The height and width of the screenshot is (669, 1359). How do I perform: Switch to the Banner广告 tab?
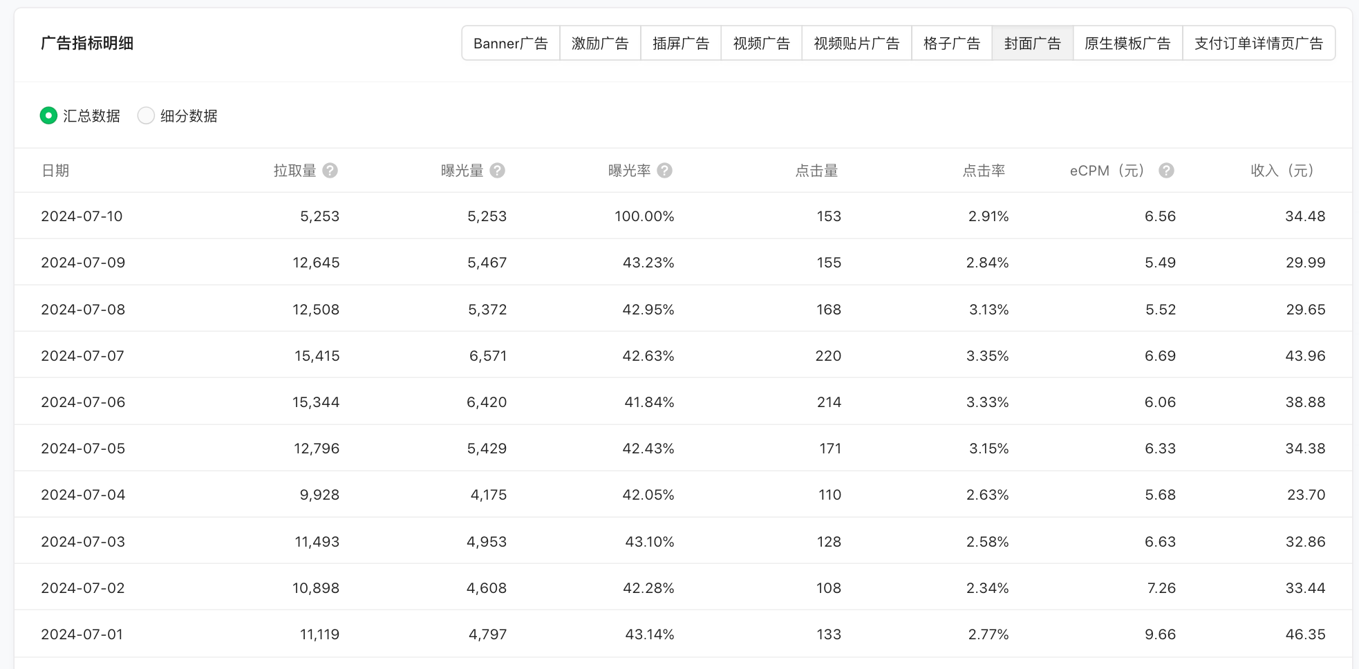pyautogui.click(x=511, y=44)
